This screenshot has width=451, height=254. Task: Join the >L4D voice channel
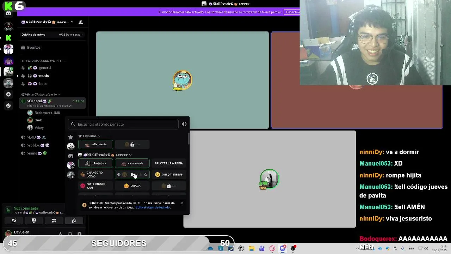tap(51, 137)
